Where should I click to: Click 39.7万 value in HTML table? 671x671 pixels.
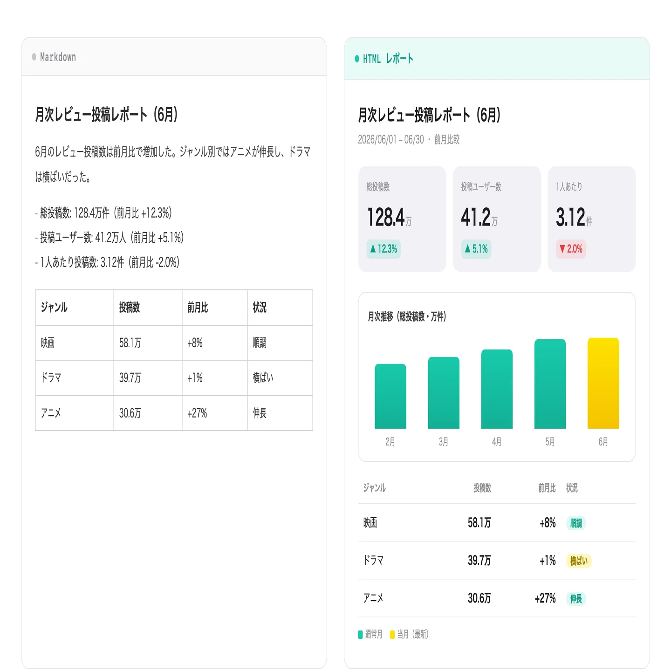[x=479, y=561]
